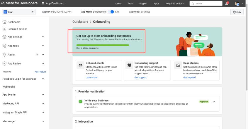Click the '1. Provider verification' heading

90,91
